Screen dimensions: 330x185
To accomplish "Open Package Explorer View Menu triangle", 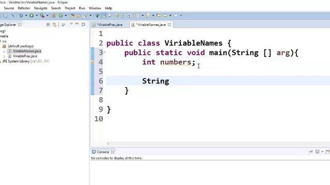I will (71, 24).
